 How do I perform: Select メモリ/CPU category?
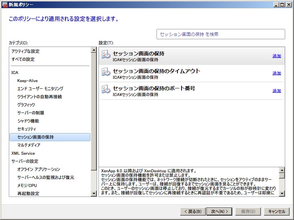pyautogui.click(x=27, y=186)
